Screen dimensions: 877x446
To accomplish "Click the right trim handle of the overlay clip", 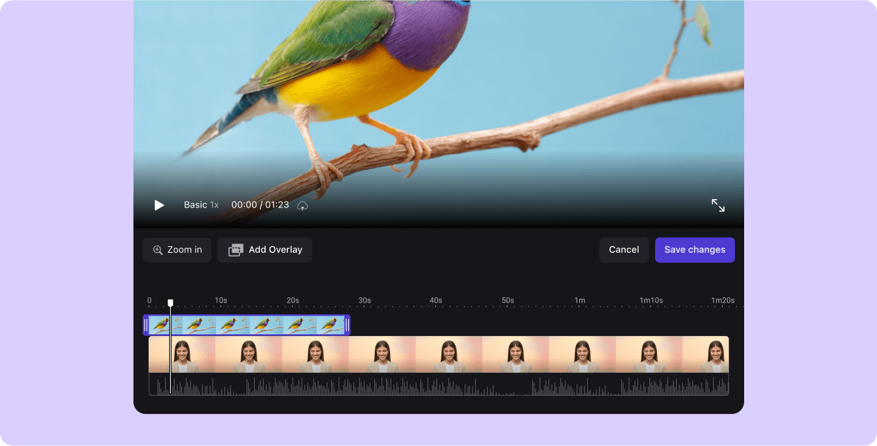I will coord(346,324).
